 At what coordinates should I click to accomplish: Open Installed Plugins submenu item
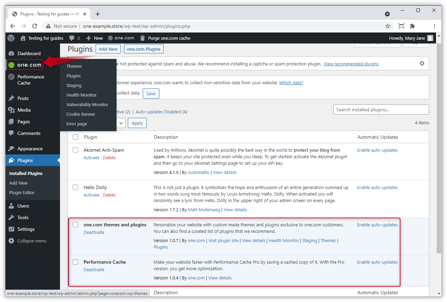25,173
